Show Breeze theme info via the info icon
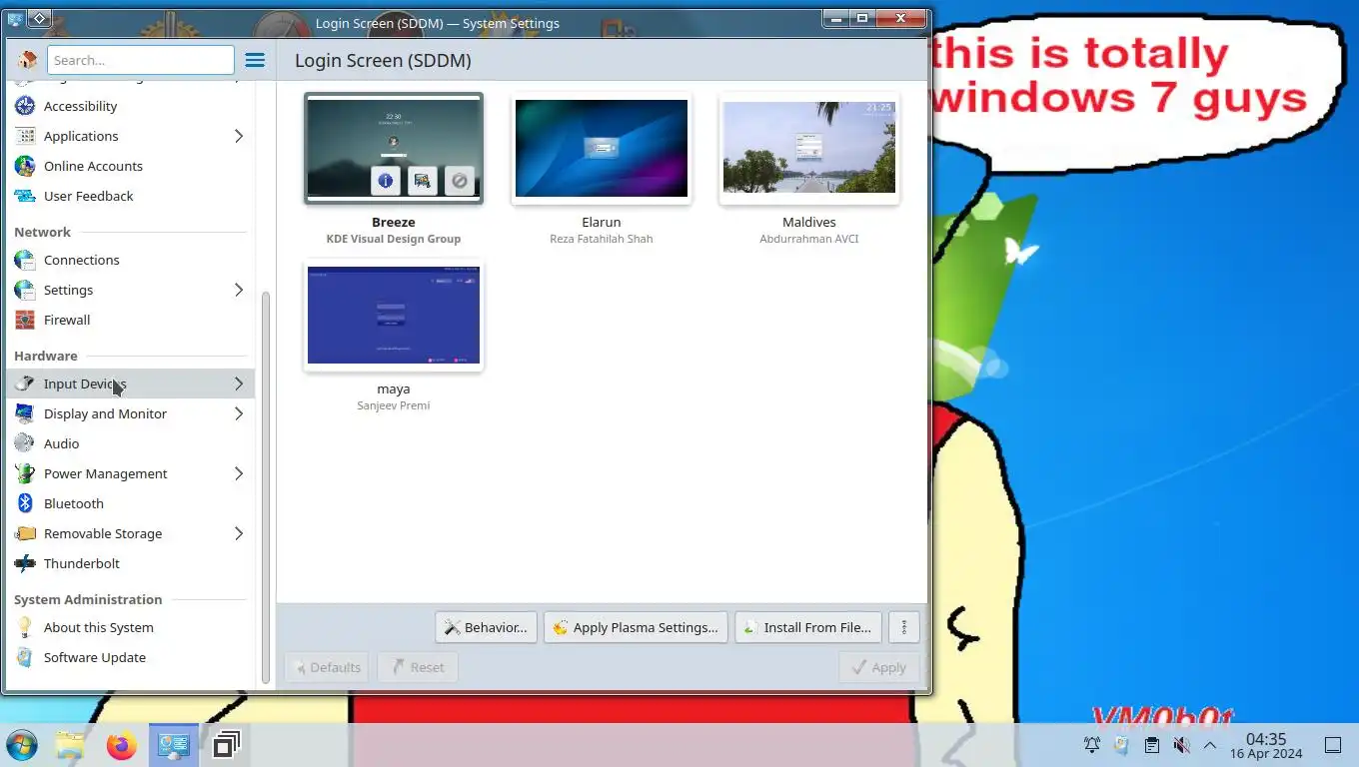Screen dimensions: 1359x767 tap(386, 181)
